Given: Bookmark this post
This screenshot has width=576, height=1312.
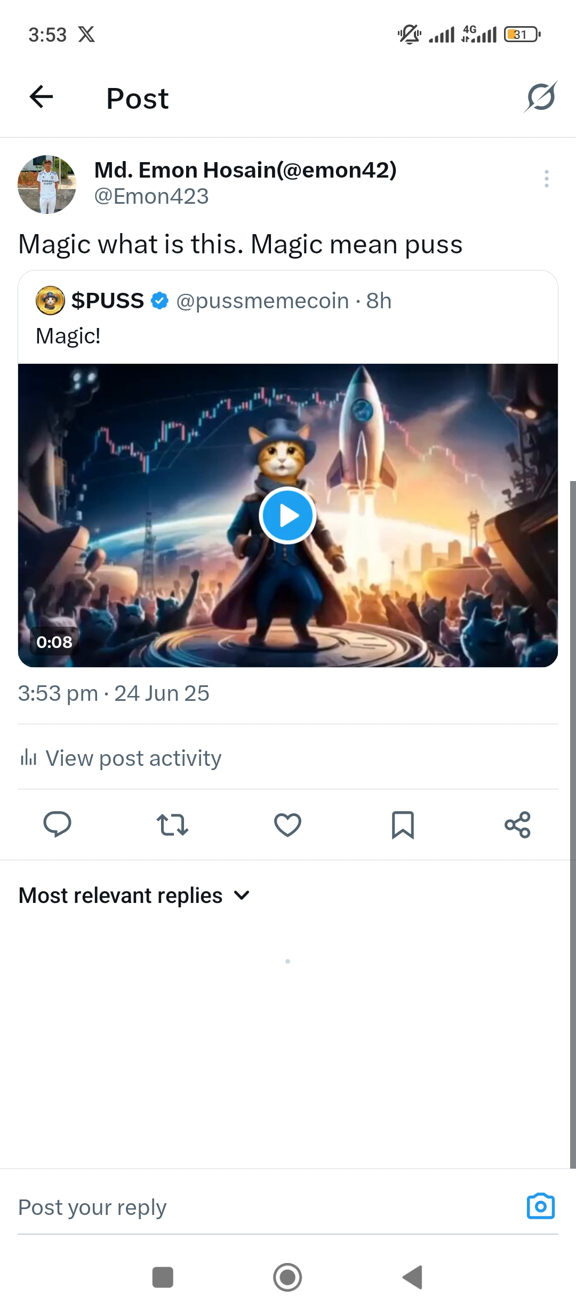Looking at the screenshot, I should point(403,825).
